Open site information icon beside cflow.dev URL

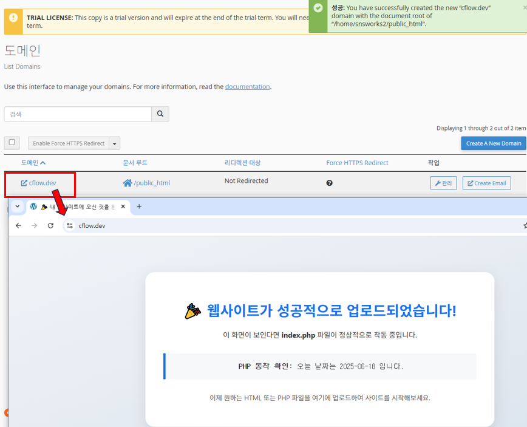pos(70,225)
